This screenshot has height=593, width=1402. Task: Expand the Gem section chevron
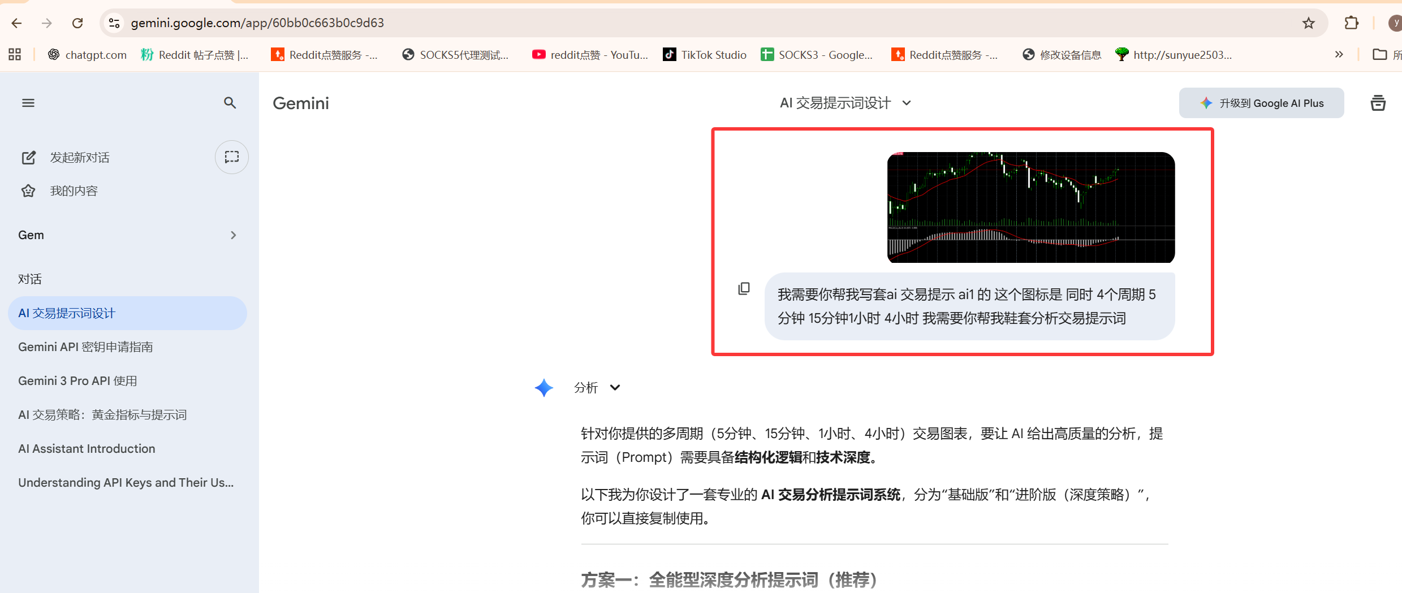(233, 235)
